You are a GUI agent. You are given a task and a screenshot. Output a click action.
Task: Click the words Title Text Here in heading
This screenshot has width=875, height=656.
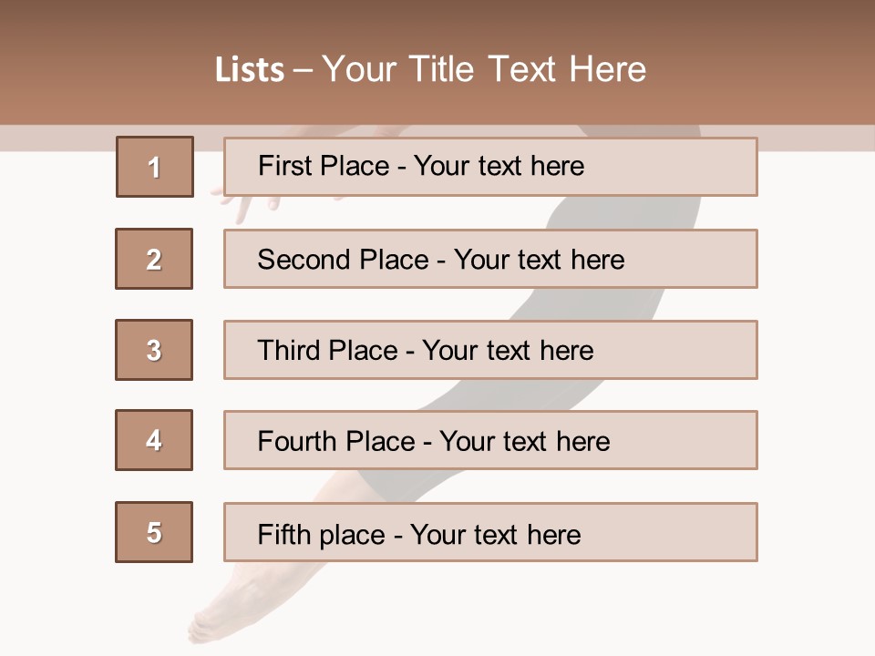[528, 69]
